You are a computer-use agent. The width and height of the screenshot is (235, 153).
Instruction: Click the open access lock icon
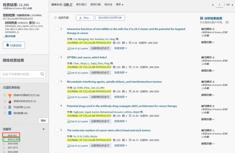(x=10, y=107)
